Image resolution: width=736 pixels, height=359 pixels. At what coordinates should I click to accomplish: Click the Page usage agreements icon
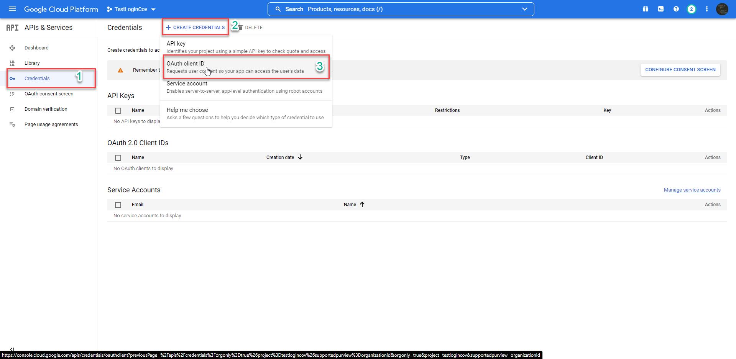(12, 125)
